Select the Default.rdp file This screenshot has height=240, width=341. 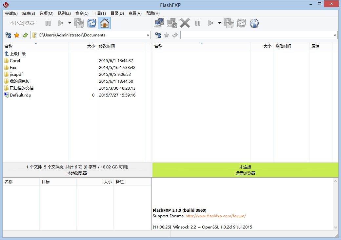point(20,95)
